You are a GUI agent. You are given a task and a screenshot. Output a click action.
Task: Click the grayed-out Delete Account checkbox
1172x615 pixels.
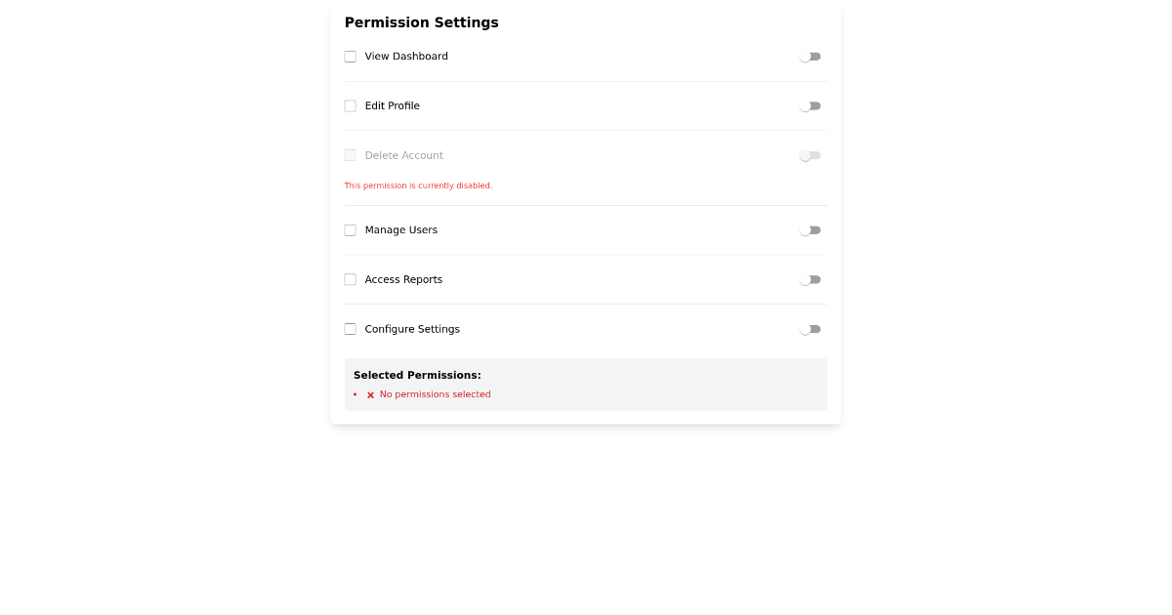[350, 155]
